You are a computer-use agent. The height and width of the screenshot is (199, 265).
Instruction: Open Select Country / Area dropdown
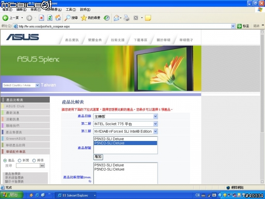click(x=21, y=85)
